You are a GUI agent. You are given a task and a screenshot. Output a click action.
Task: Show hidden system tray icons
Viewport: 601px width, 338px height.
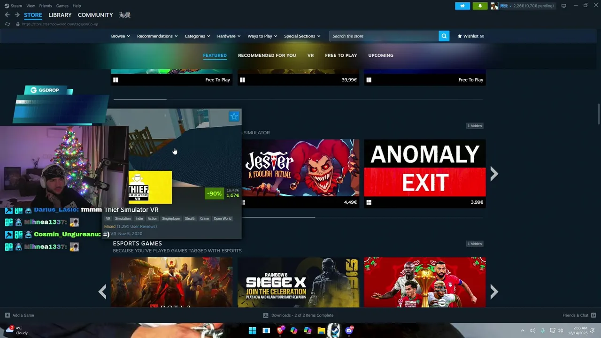[x=523, y=330]
